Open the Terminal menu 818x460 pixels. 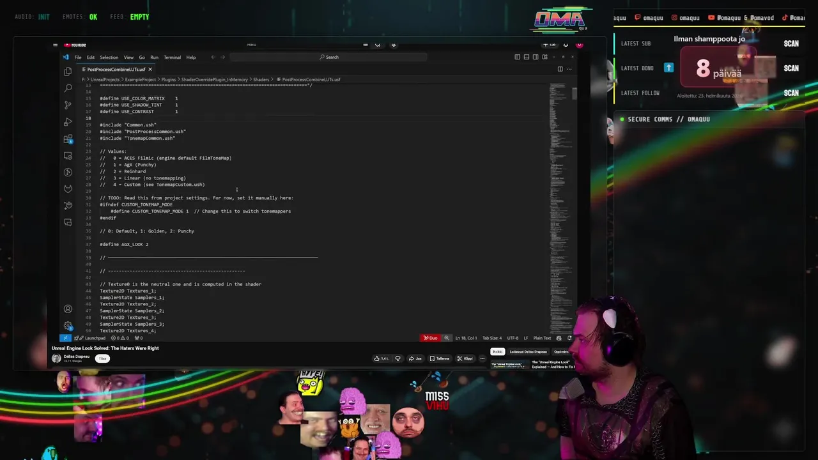[172, 57]
